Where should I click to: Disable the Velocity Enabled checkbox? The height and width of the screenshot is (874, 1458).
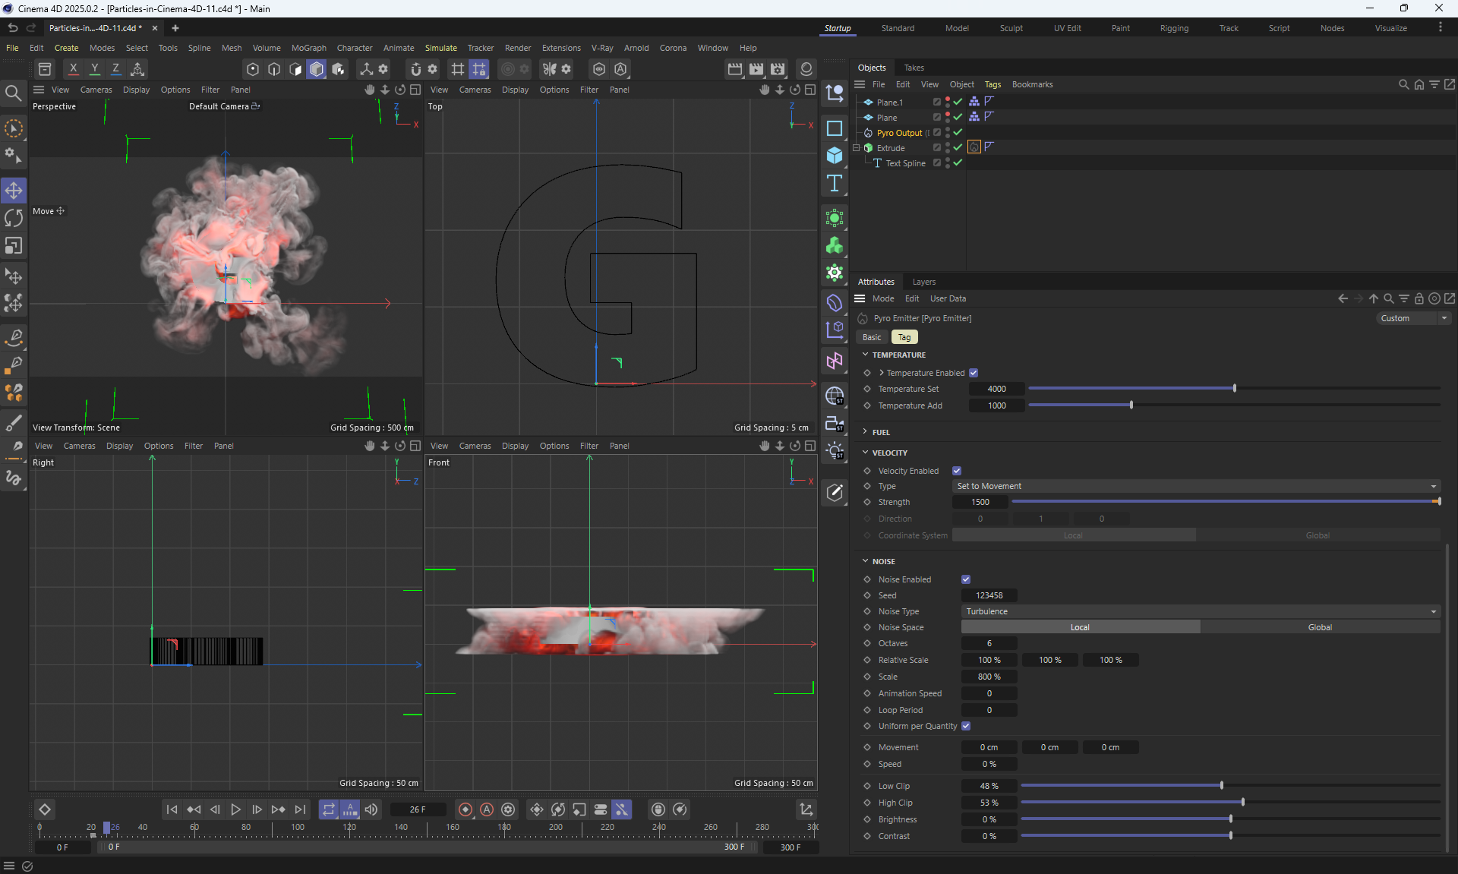957,471
